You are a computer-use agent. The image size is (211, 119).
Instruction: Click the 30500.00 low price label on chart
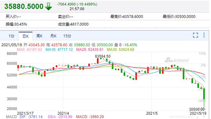(197, 109)
